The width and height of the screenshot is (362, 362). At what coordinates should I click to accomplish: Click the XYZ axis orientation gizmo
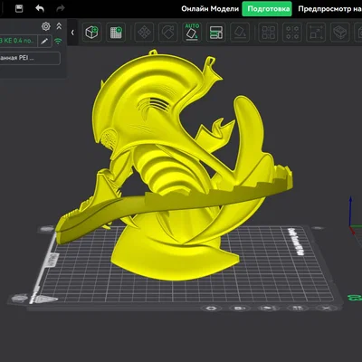tap(355, 215)
